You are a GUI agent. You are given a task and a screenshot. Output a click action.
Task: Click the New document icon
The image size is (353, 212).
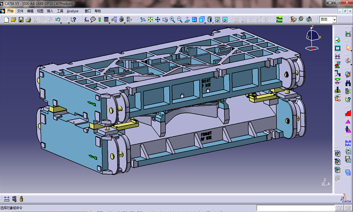coord(6,19)
